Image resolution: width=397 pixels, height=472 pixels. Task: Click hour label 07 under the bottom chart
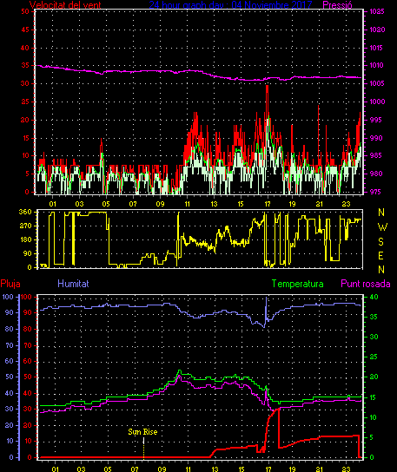tap(135, 469)
